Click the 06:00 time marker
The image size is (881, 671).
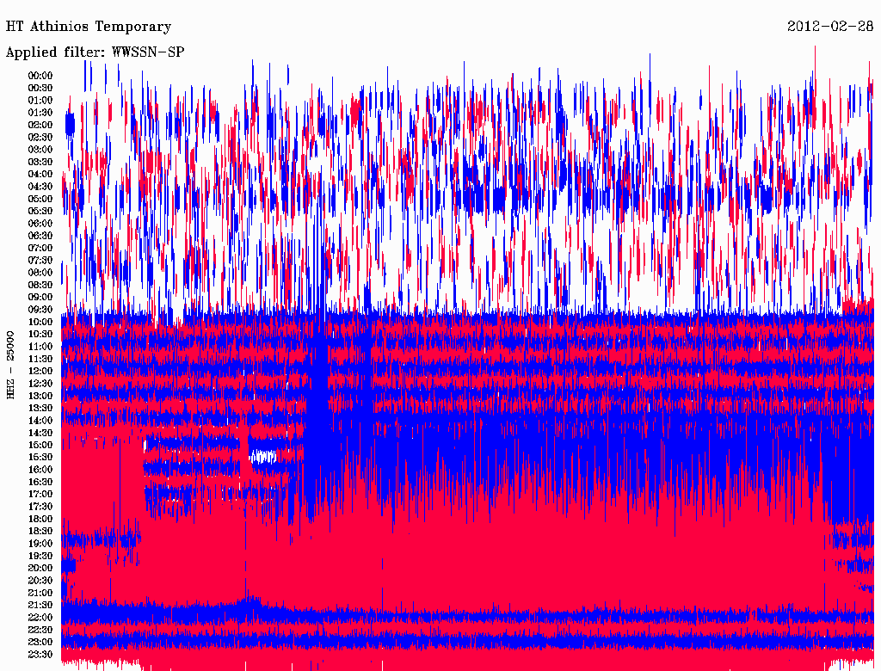click(x=40, y=224)
